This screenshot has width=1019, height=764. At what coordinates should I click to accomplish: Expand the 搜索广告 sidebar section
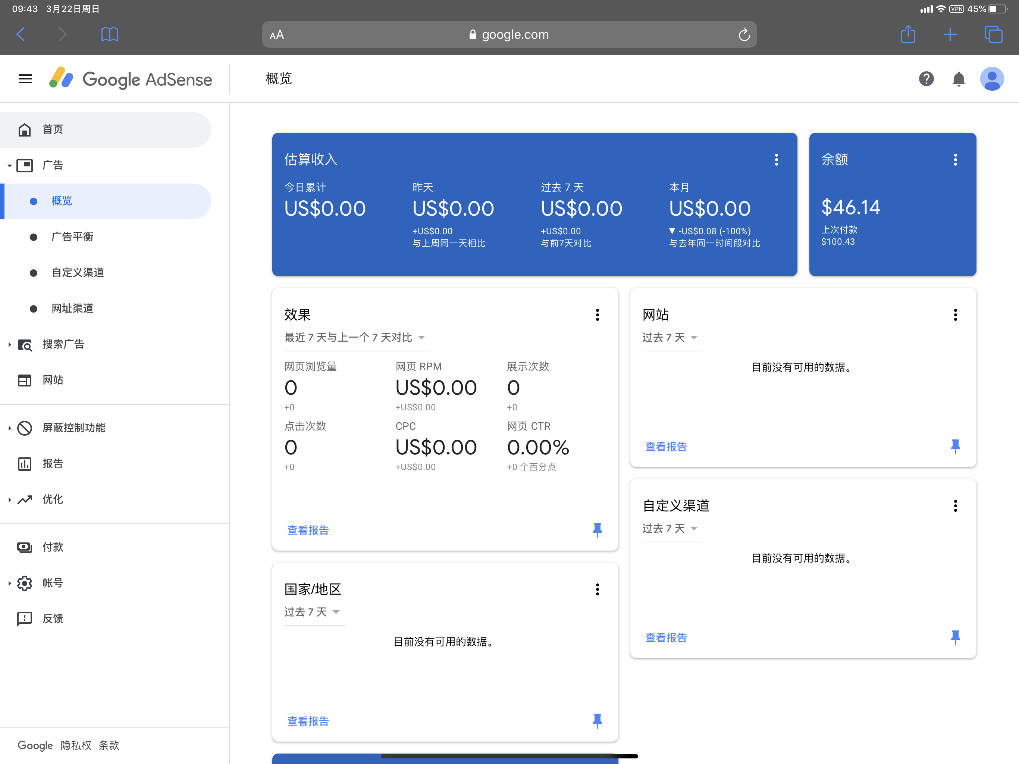point(63,344)
